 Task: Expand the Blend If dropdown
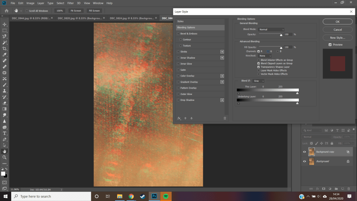click(259, 81)
